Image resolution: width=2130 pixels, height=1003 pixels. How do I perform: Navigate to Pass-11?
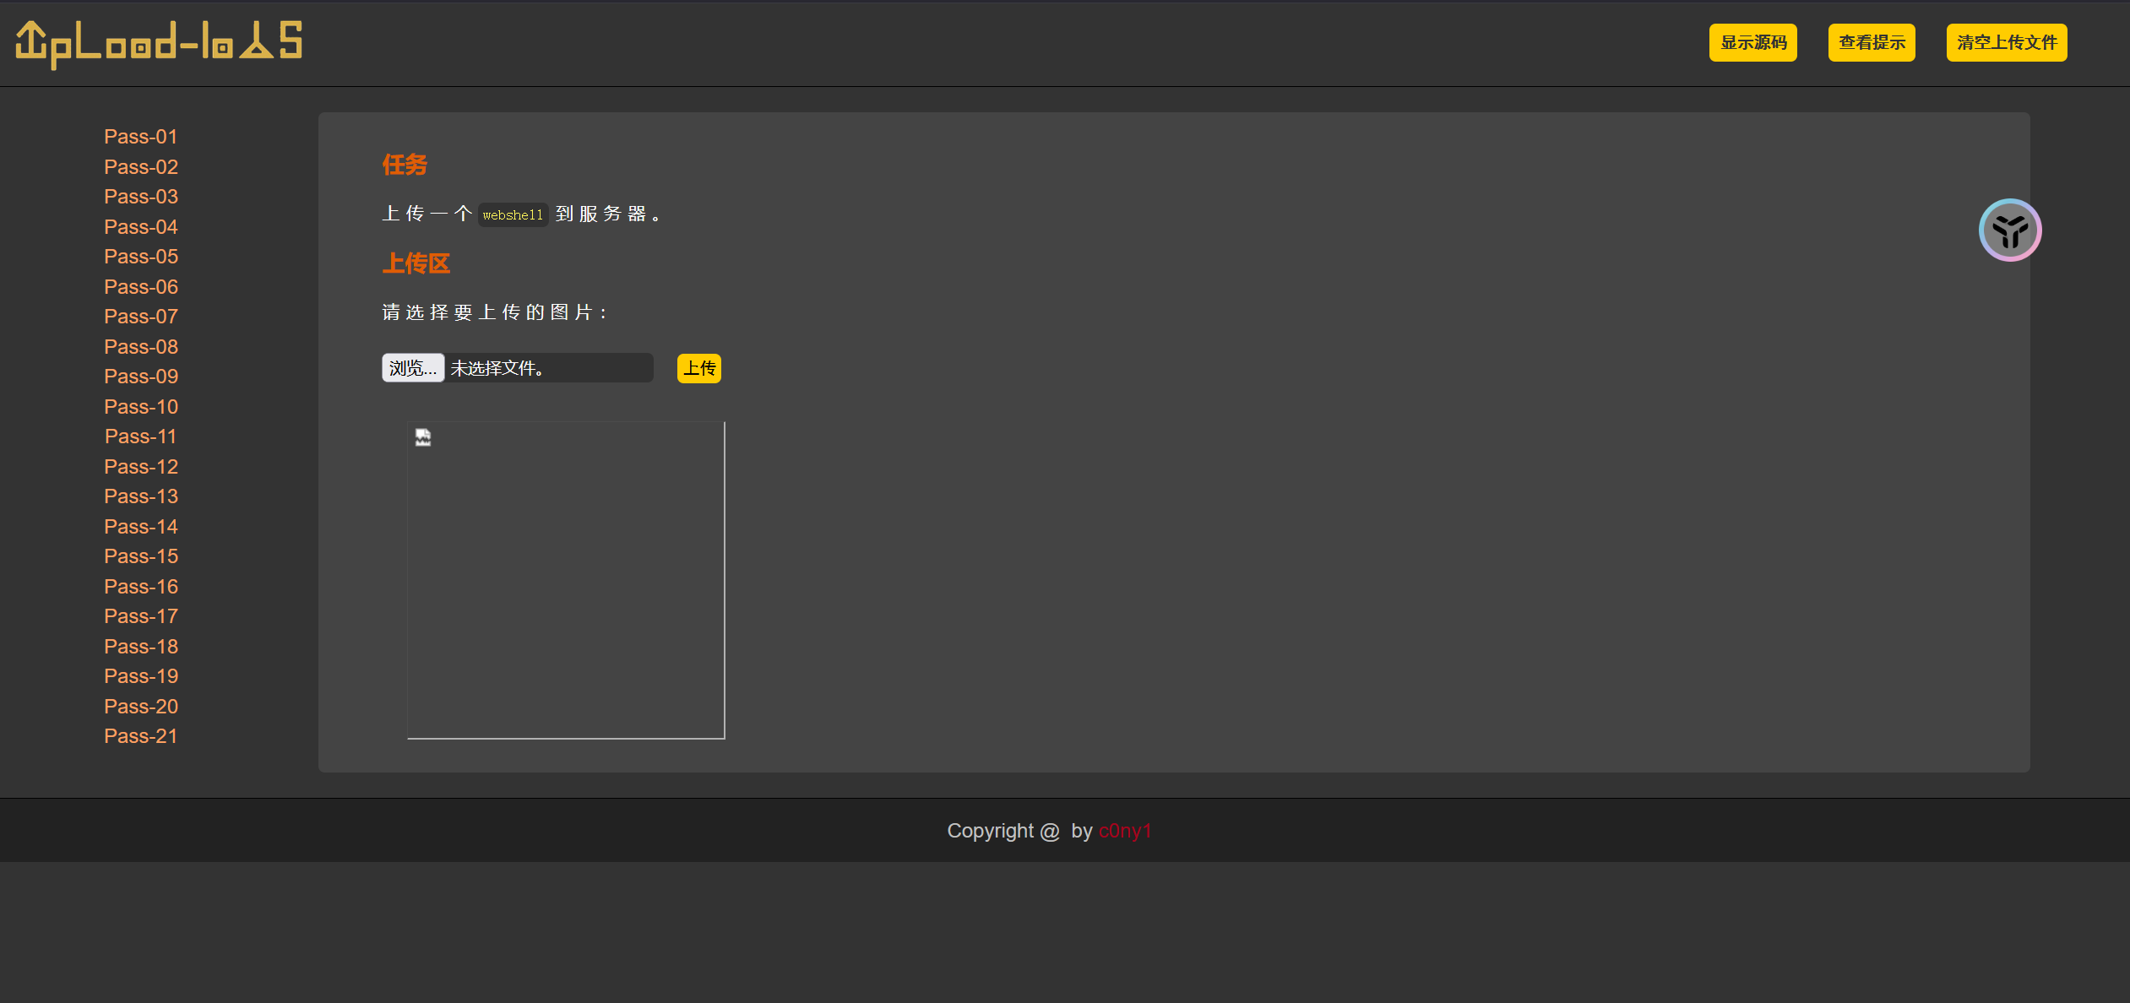141,436
